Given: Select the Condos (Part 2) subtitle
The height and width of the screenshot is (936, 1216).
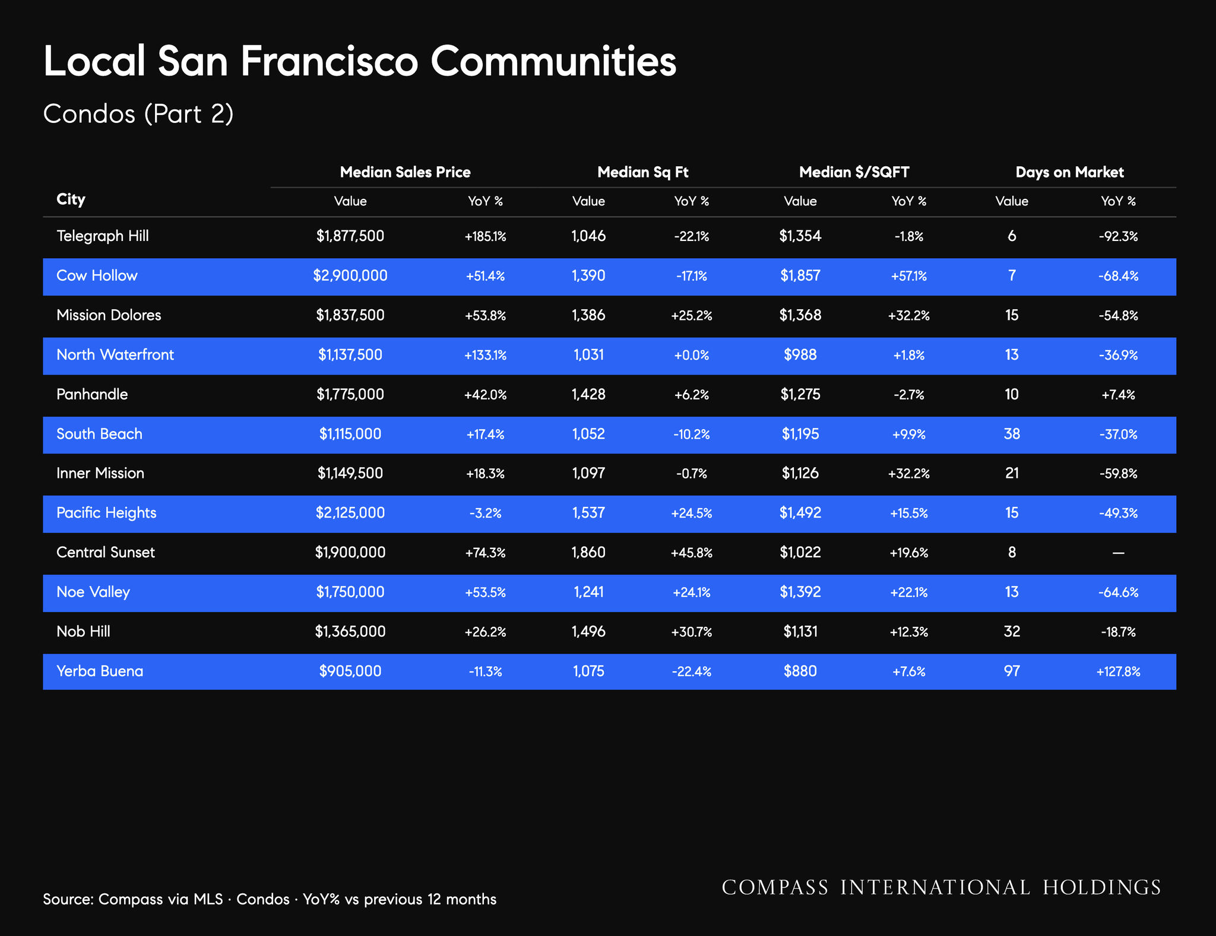Looking at the screenshot, I should [x=138, y=114].
